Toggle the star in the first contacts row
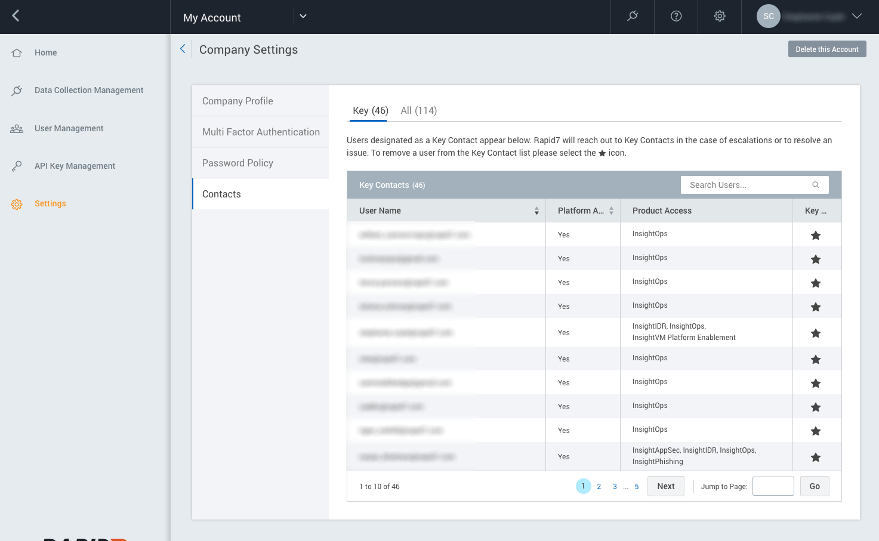Screen dimensions: 879x541 pos(816,235)
